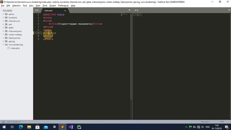This screenshot has width=231, height=130.
Task: Open the Help menu
Action: click(73, 6)
